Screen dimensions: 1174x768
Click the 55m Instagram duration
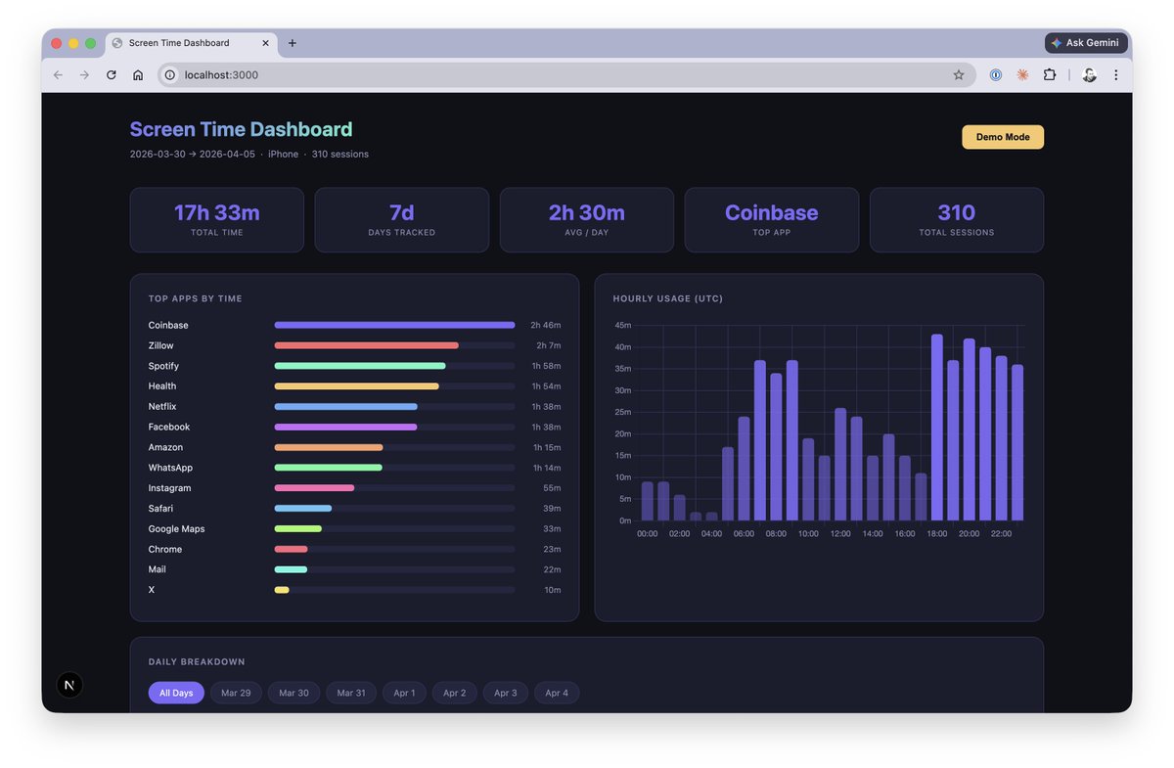click(x=553, y=488)
